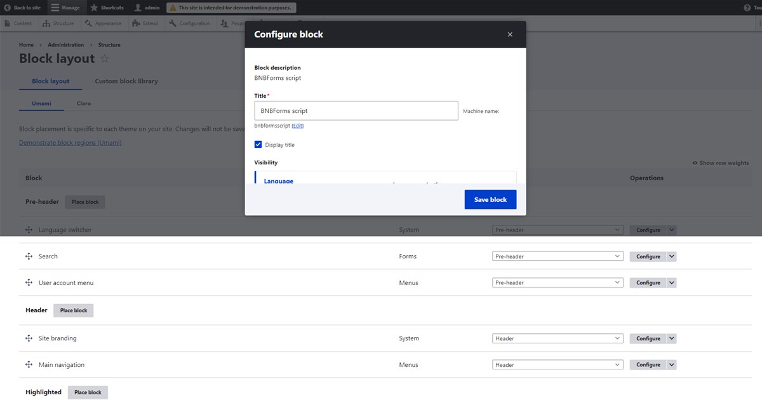Expand Configure options arrow for User account menu
The width and height of the screenshot is (762, 405).
tap(672, 282)
